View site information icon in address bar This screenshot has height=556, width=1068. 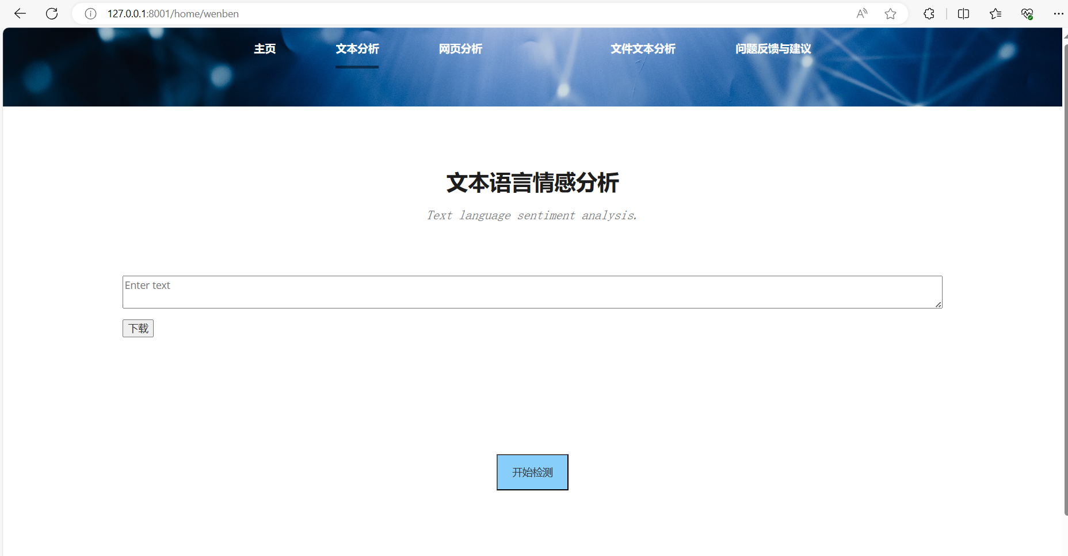(x=90, y=14)
